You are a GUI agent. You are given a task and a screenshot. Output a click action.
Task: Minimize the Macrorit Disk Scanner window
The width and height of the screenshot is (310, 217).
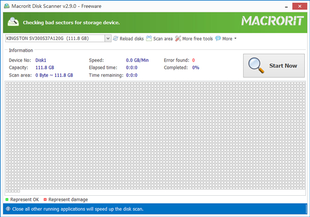point(286,7)
